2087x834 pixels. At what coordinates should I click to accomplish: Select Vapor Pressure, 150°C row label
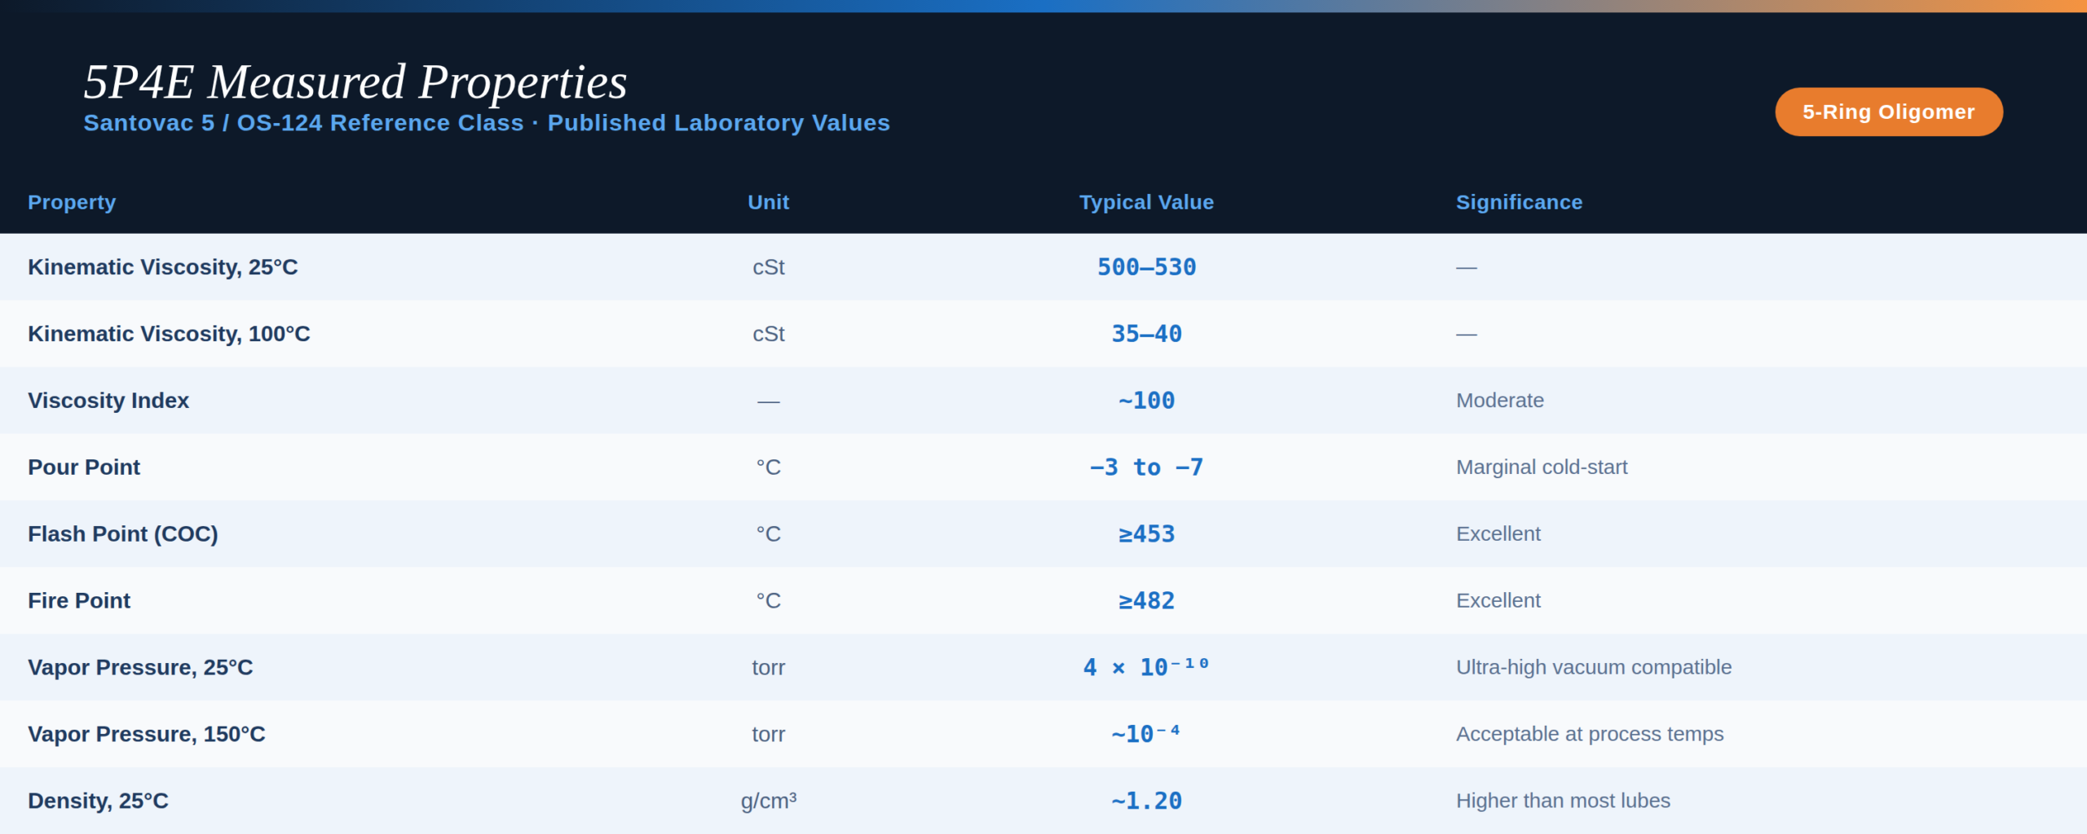pos(147,735)
